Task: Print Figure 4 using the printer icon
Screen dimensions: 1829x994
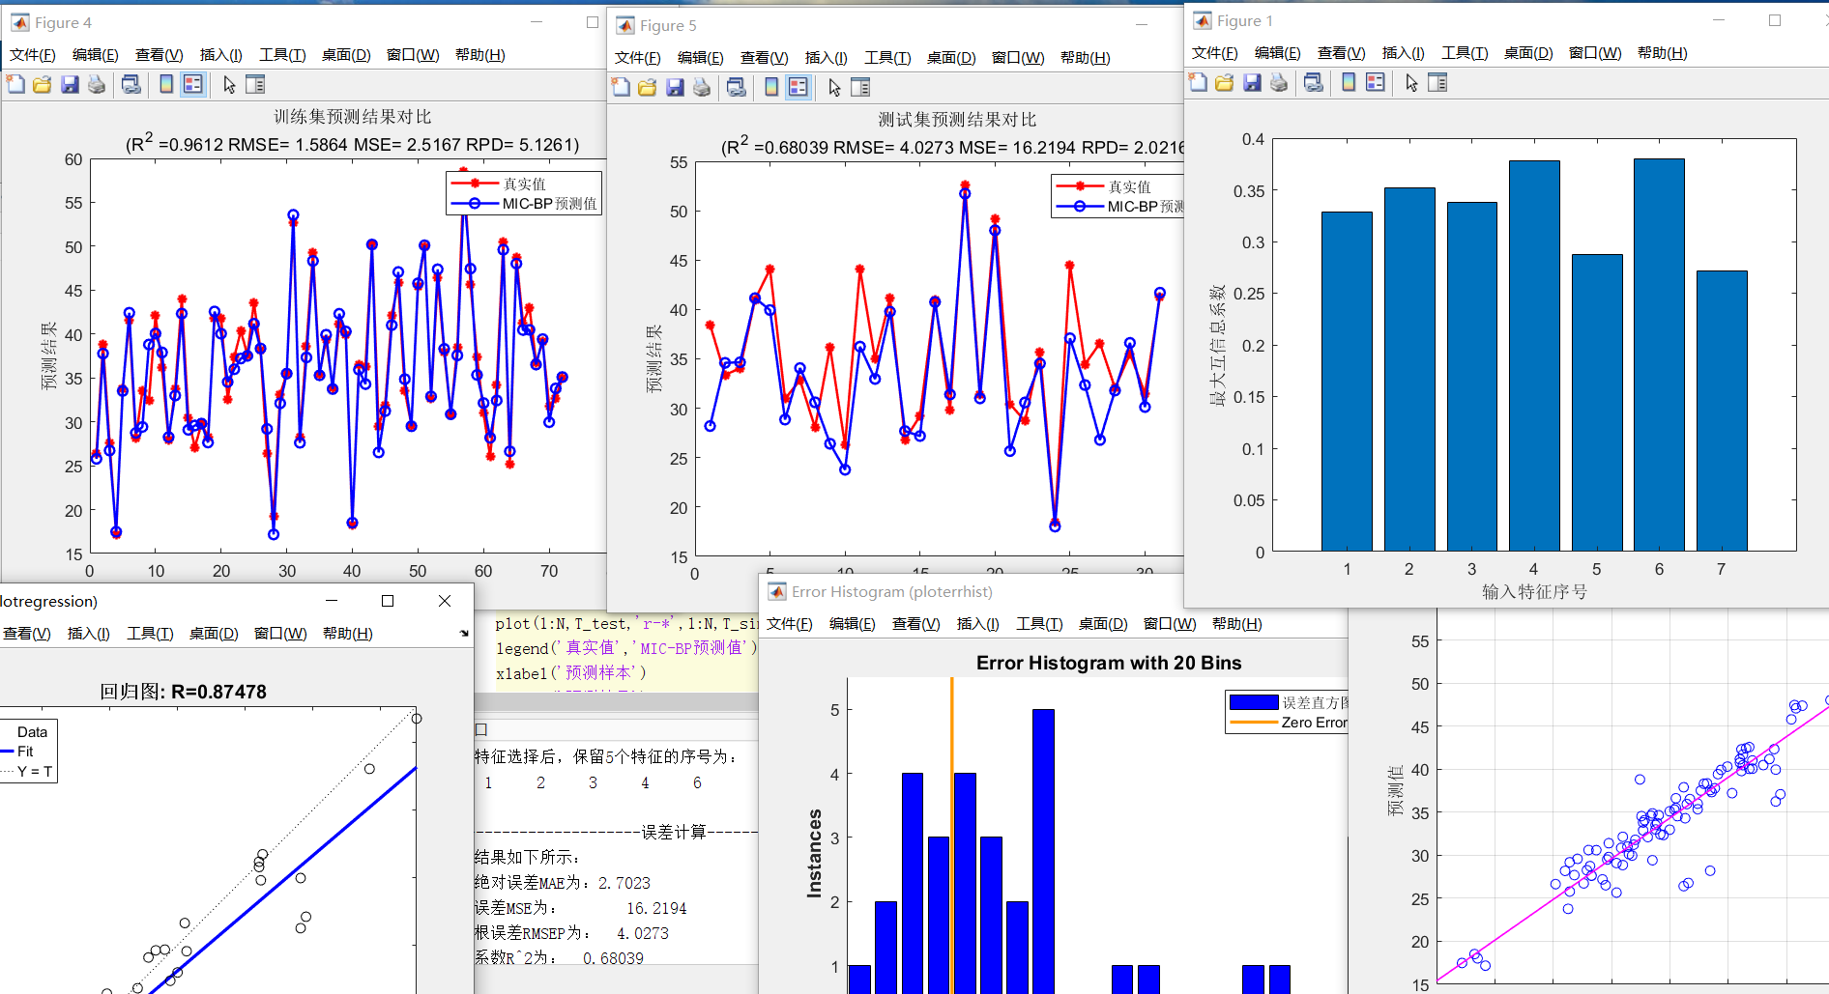Action: [97, 84]
